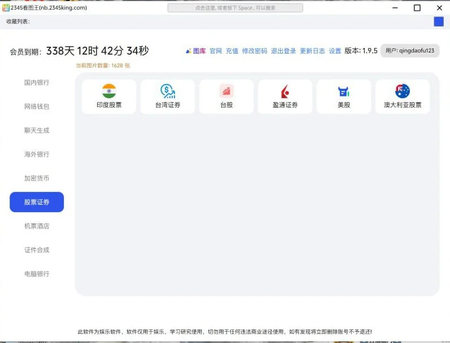Open the 台湾证券 dollar chart icon
This screenshot has width=450, height=343.
[168, 91]
